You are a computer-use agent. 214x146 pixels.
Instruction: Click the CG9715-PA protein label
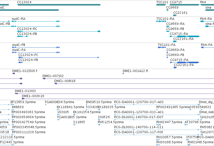[x=179, y=60]
